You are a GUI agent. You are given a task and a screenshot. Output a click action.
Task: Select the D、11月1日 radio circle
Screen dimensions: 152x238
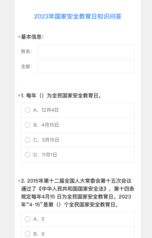[27, 155]
